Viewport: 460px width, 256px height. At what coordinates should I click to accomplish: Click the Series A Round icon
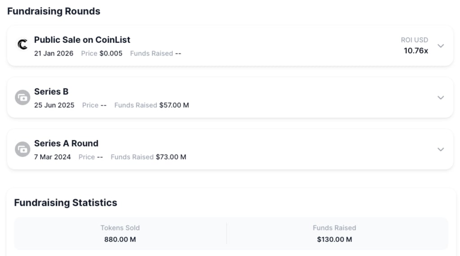pos(22,149)
